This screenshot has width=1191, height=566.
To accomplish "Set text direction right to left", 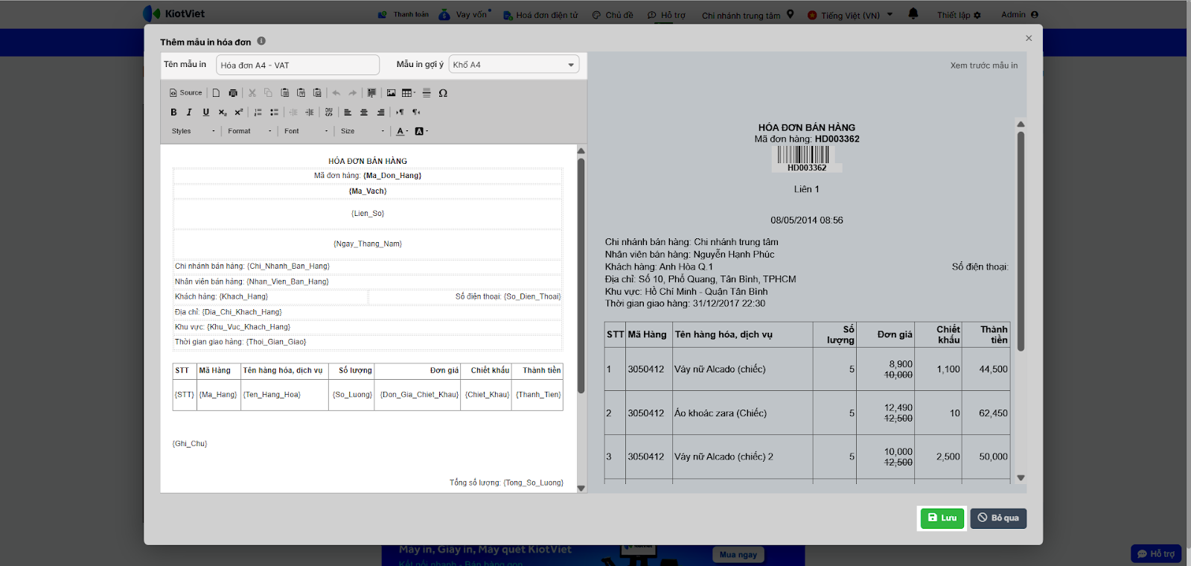I will (416, 112).
